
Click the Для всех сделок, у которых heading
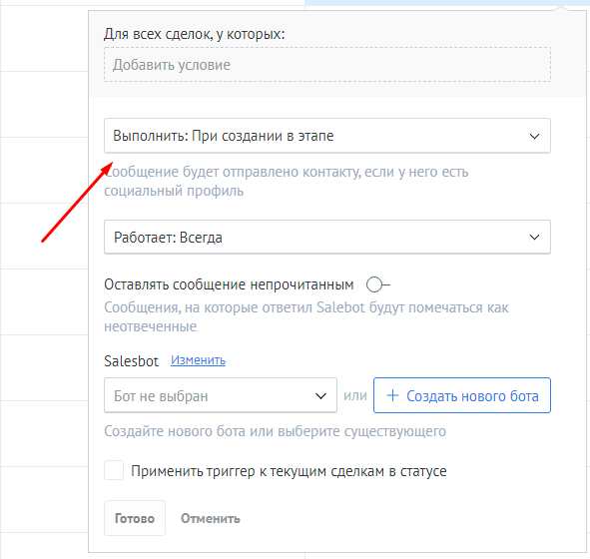(194, 34)
